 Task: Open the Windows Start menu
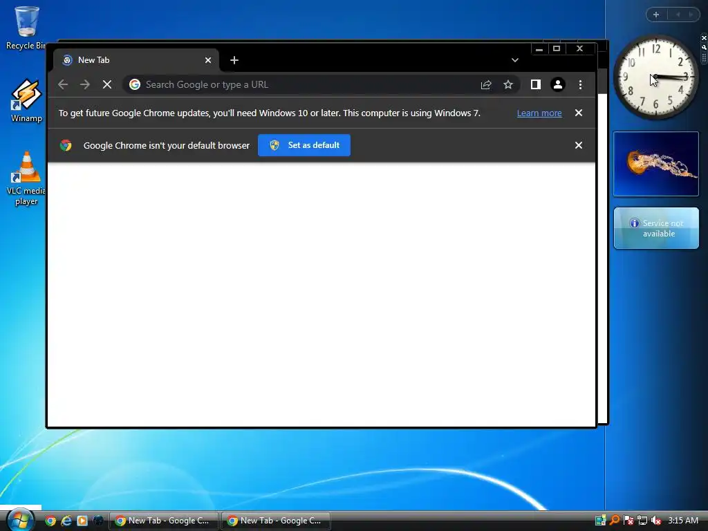[x=19, y=520]
